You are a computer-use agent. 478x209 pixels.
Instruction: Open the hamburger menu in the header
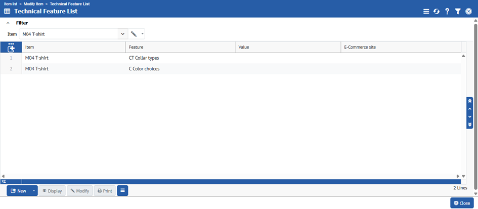tap(426, 11)
